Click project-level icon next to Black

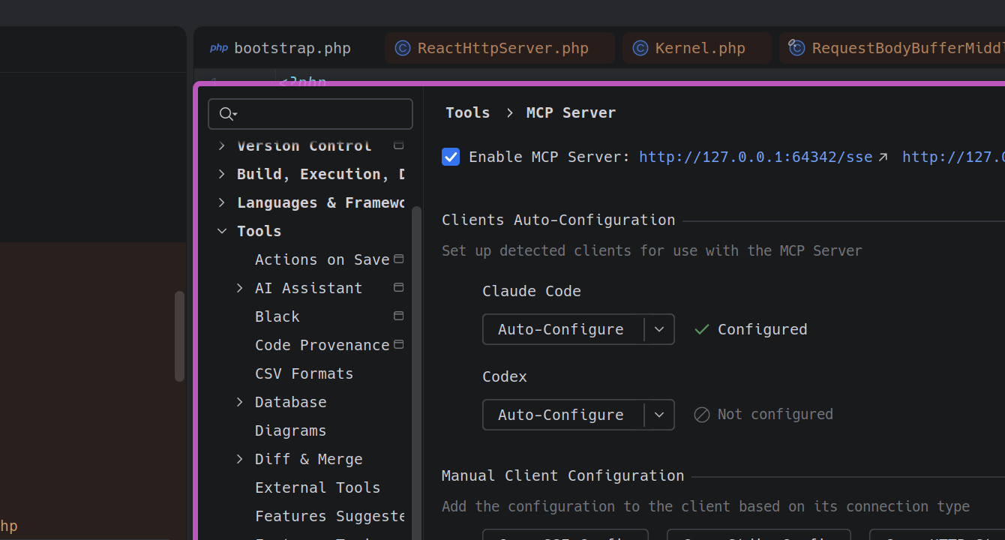(x=399, y=316)
